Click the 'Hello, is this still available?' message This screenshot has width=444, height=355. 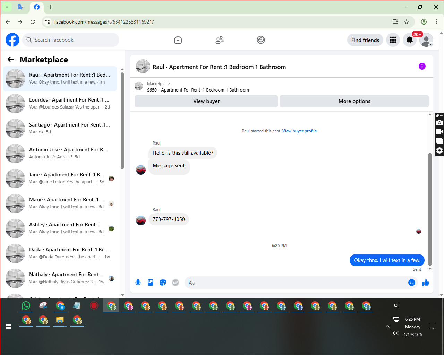click(183, 153)
